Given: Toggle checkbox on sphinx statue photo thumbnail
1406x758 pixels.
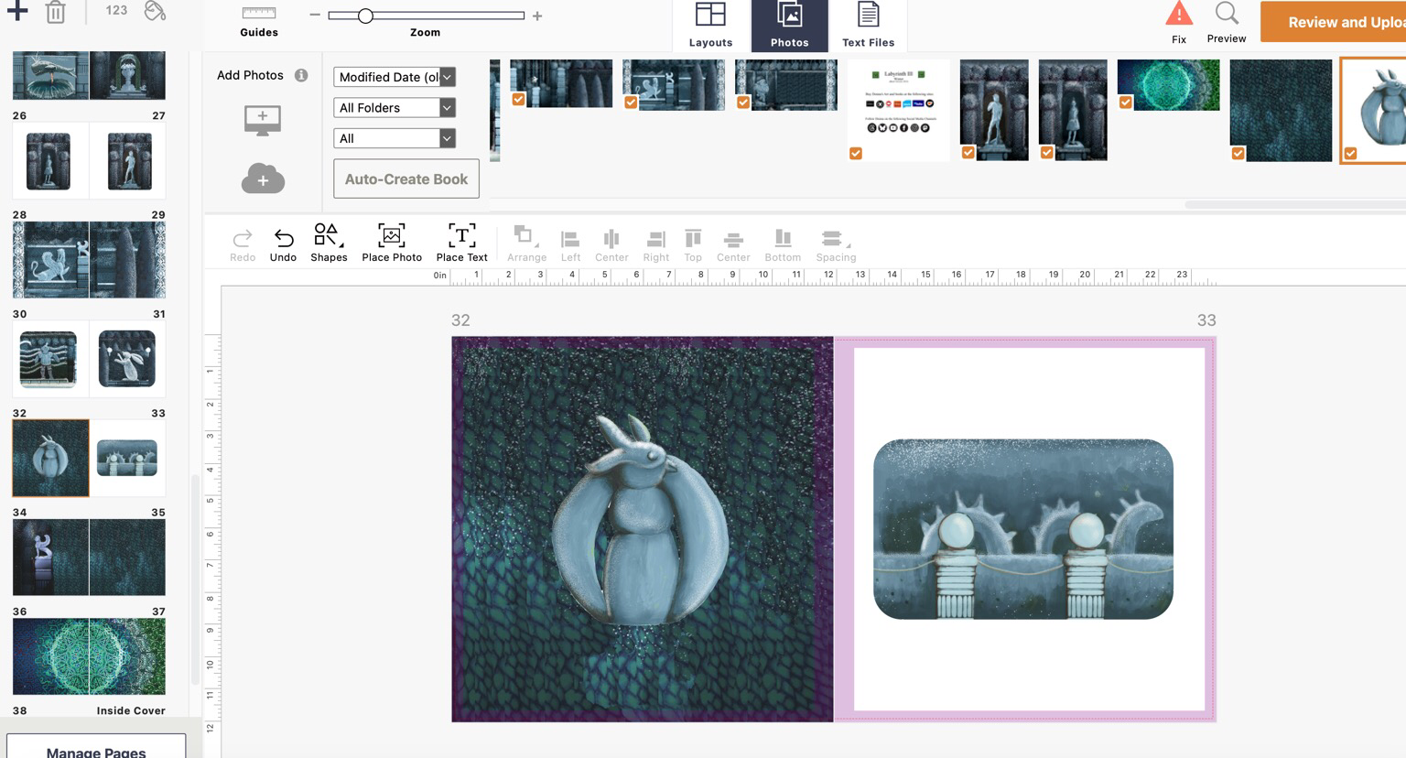Looking at the screenshot, I should click(631, 103).
